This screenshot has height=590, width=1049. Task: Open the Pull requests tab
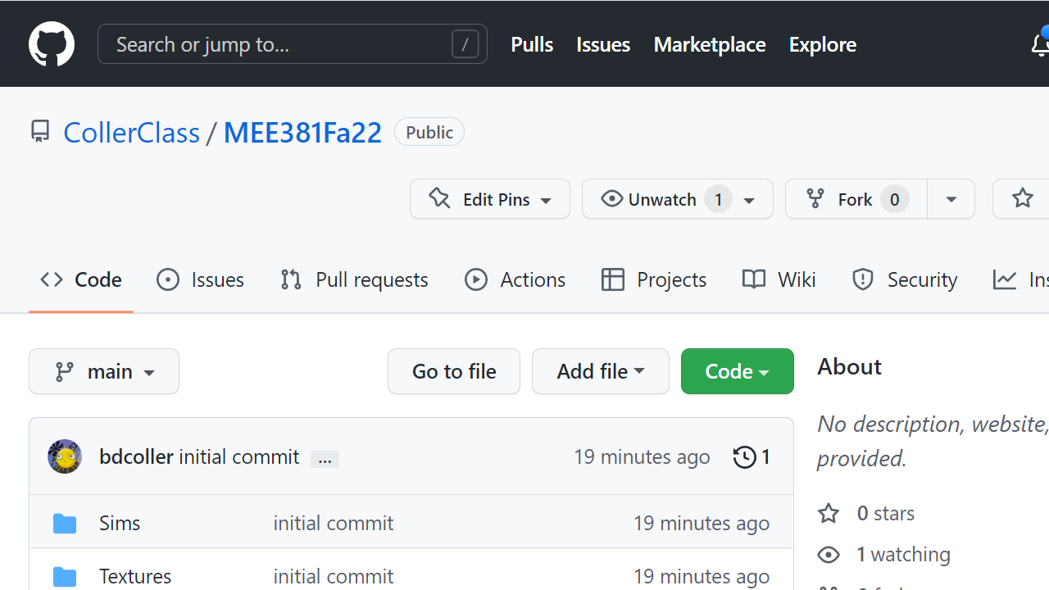point(354,279)
